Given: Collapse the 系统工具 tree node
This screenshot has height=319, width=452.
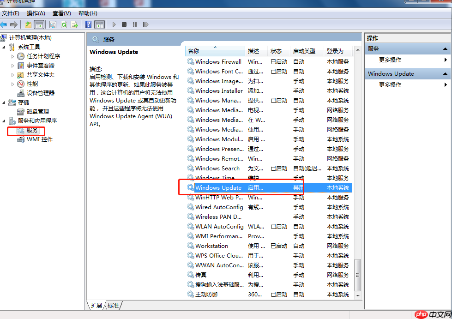Looking at the screenshot, I should tap(4, 47).
